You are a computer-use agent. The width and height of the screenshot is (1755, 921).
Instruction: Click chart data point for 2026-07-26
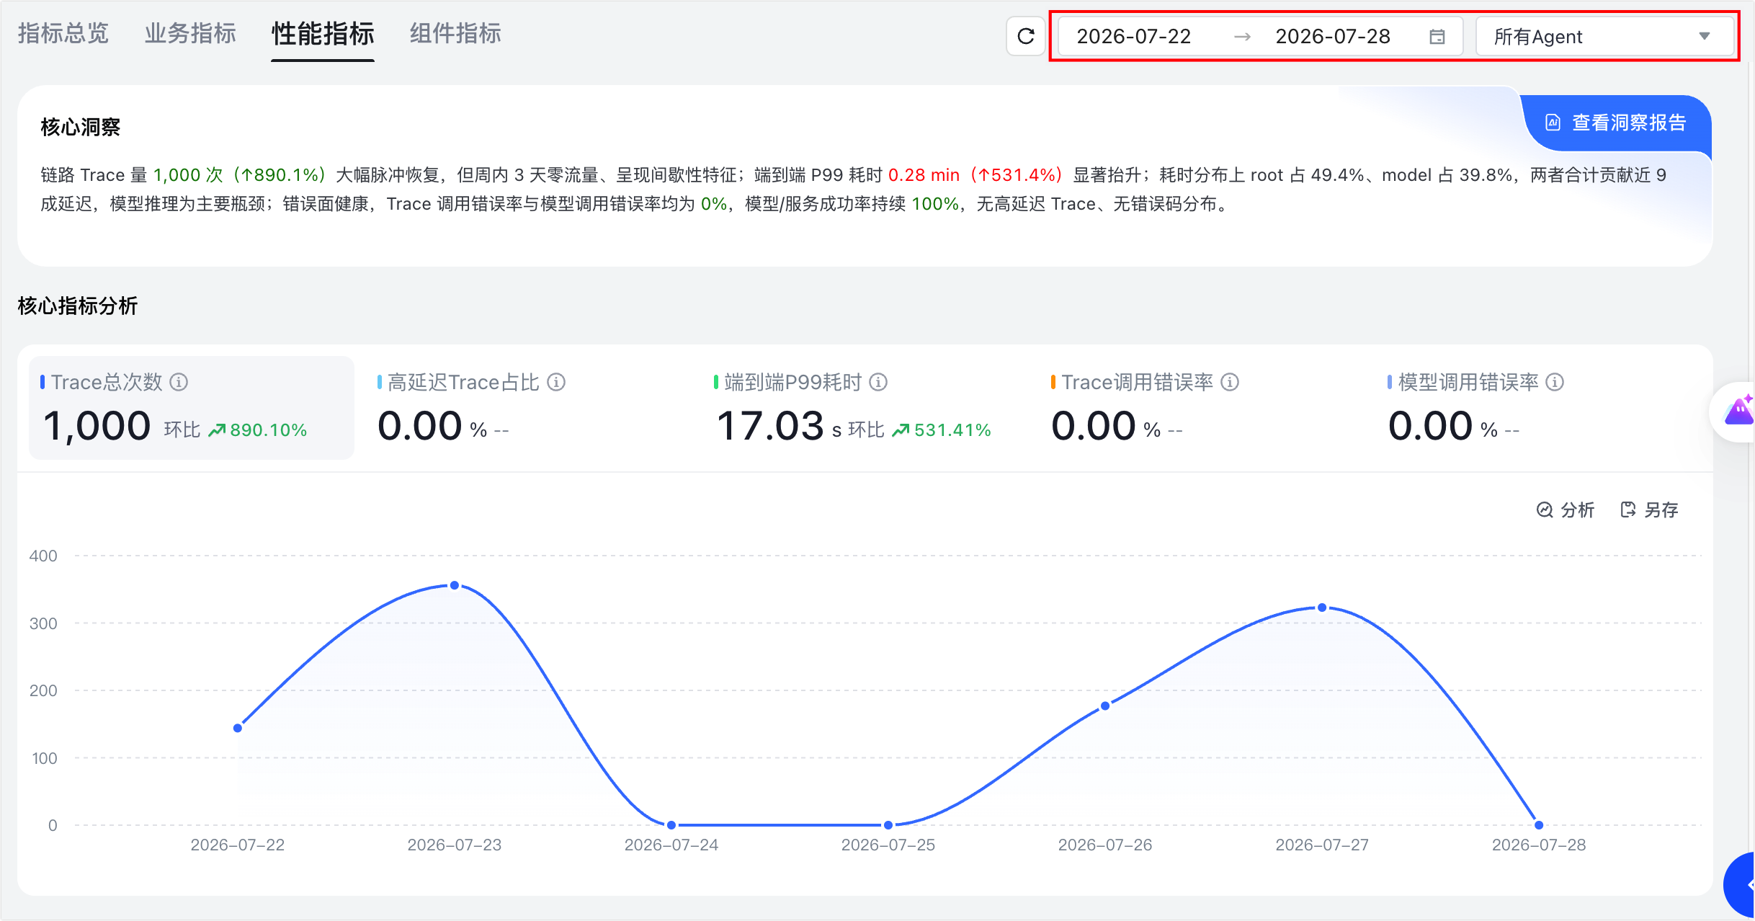pos(1105,706)
